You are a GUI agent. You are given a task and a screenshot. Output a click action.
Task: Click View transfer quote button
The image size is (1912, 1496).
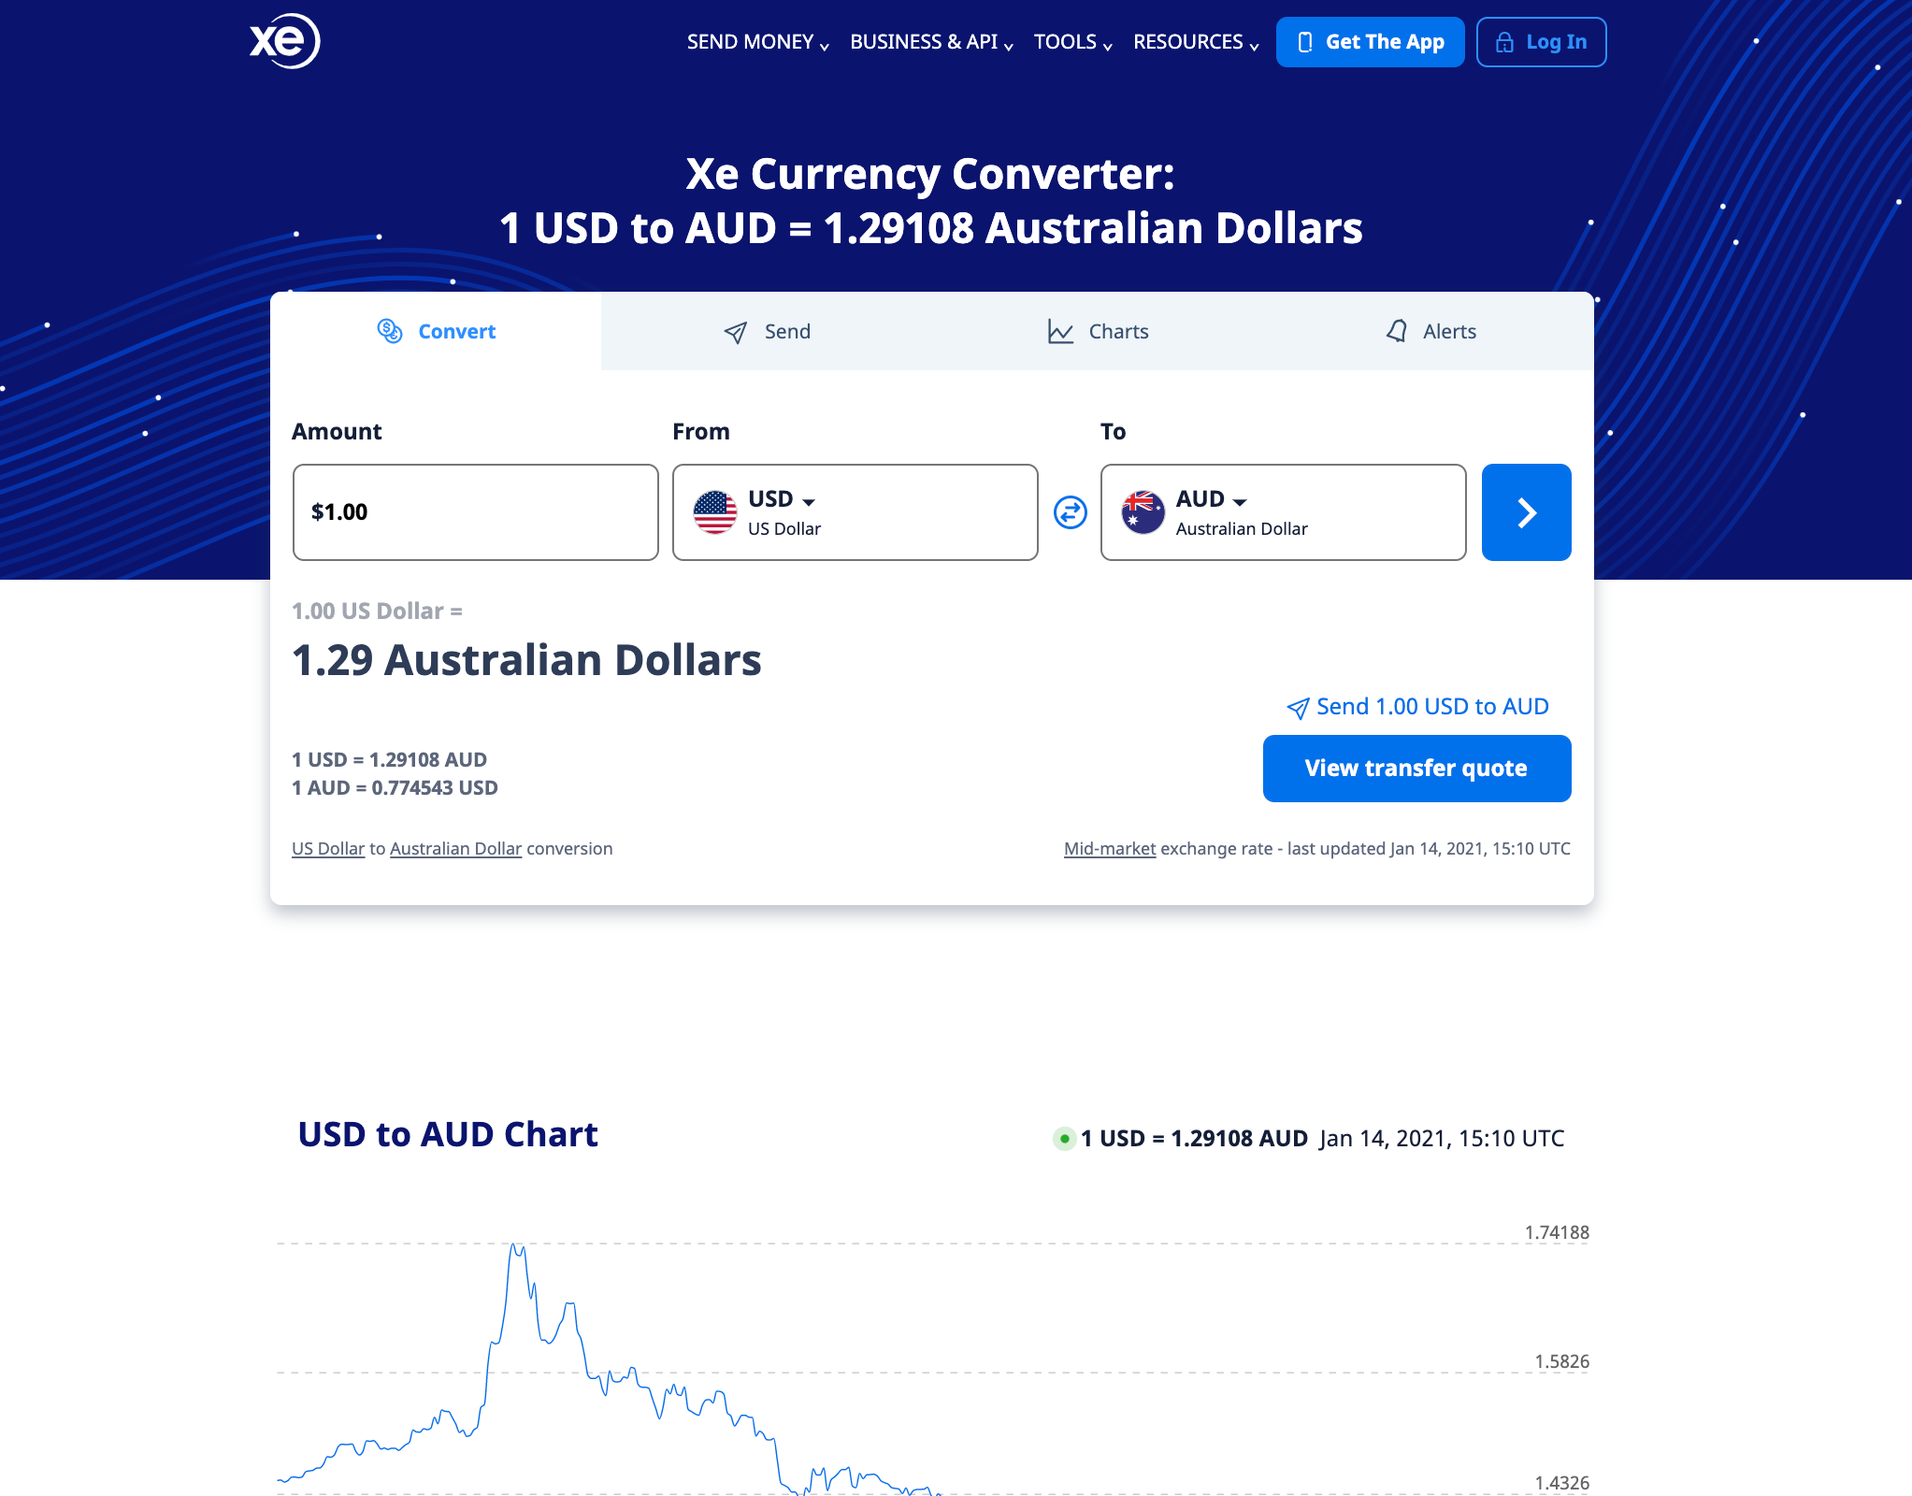[1416, 769]
